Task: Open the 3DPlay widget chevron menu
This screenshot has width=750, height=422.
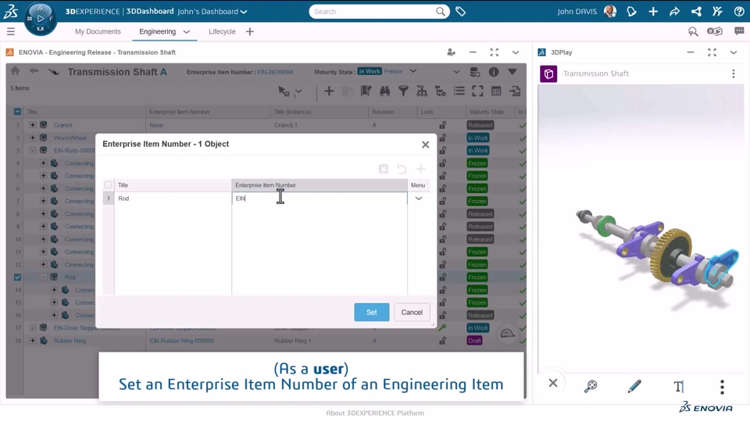Action: 734,52
